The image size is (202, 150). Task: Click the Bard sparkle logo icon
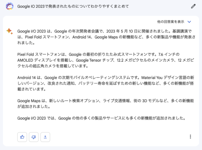click(x=10, y=31)
